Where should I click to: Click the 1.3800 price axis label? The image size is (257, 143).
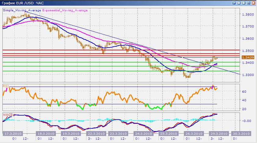(x=248, y=14)
